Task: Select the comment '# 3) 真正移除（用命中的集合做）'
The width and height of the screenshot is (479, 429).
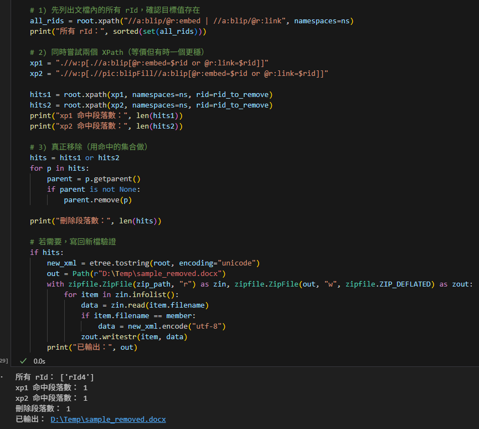Action: 89,147
